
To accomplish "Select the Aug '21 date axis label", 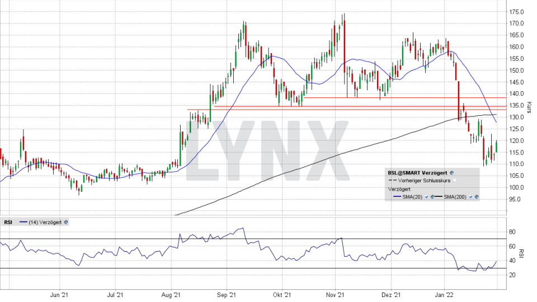I will point(171,295).
